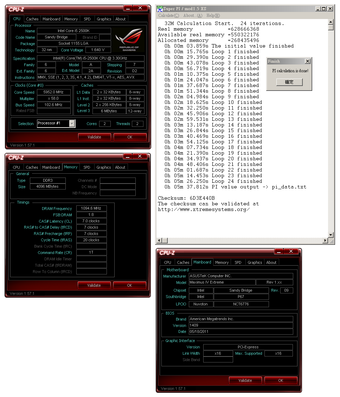Viewport: 340px width, 397px height.
Task: Click the Core Speed 5952.0 MHz field
Action: [53, 92]
